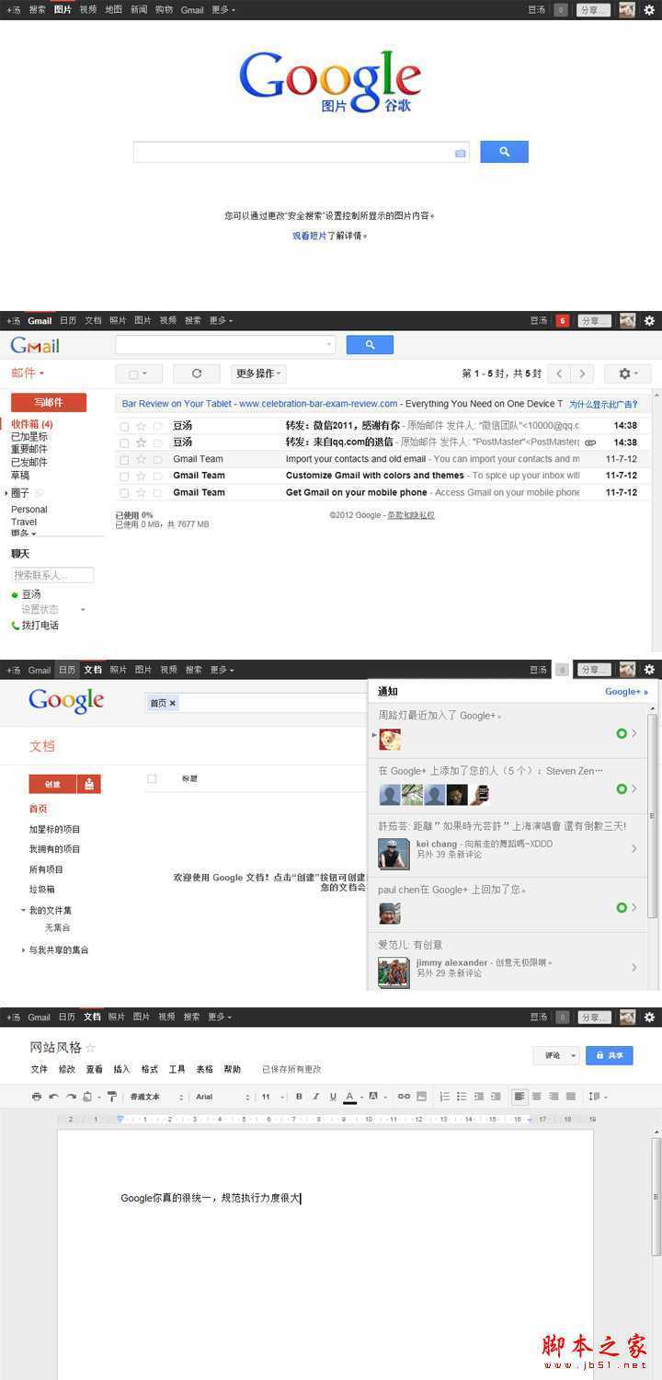This screenshot has width=662, height=1380.
Task: Click the red 创建 create button
Action: point(52,784)
